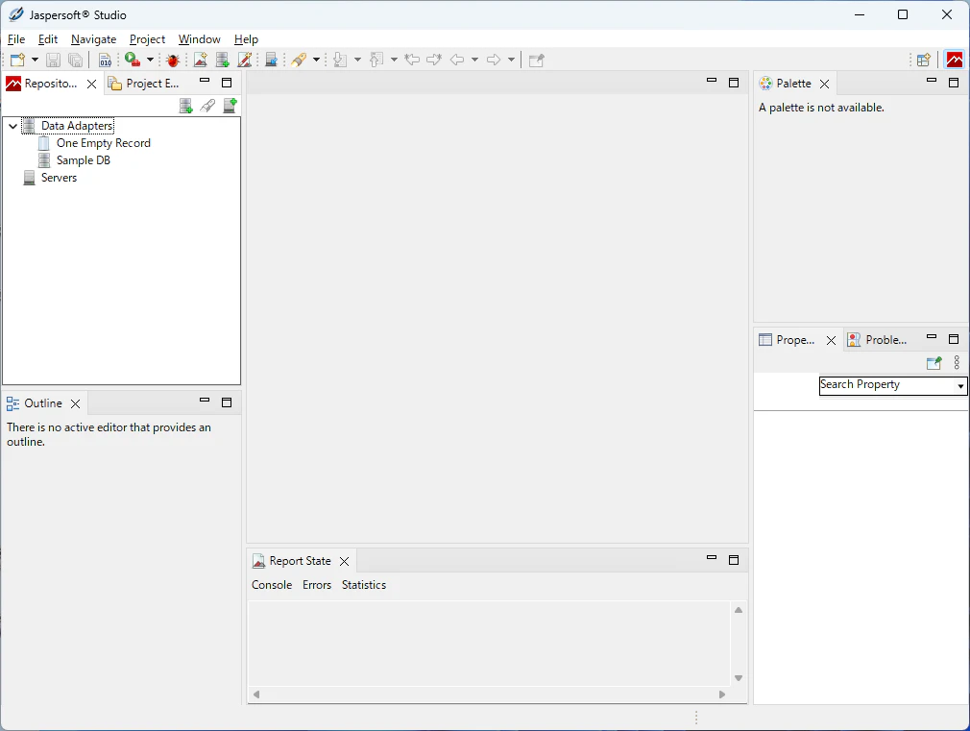The image size is (970, 731).
Task: Collapse the Data Adapters tree node
Action: (13, 126)
